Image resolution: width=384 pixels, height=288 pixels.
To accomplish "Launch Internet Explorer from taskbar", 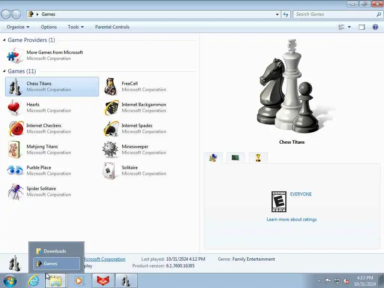I will (33, 280).
